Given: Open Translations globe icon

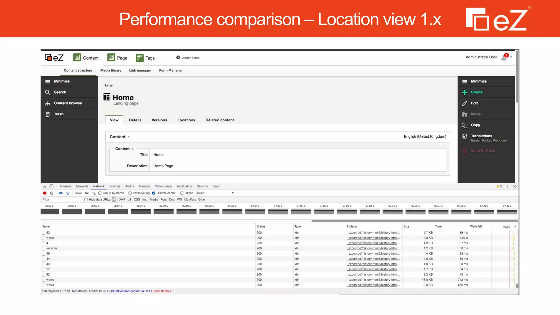Looking at the screenshot, I should point(465,136).
